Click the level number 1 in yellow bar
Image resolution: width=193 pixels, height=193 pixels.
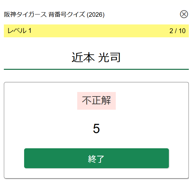[x=30, y=31]
